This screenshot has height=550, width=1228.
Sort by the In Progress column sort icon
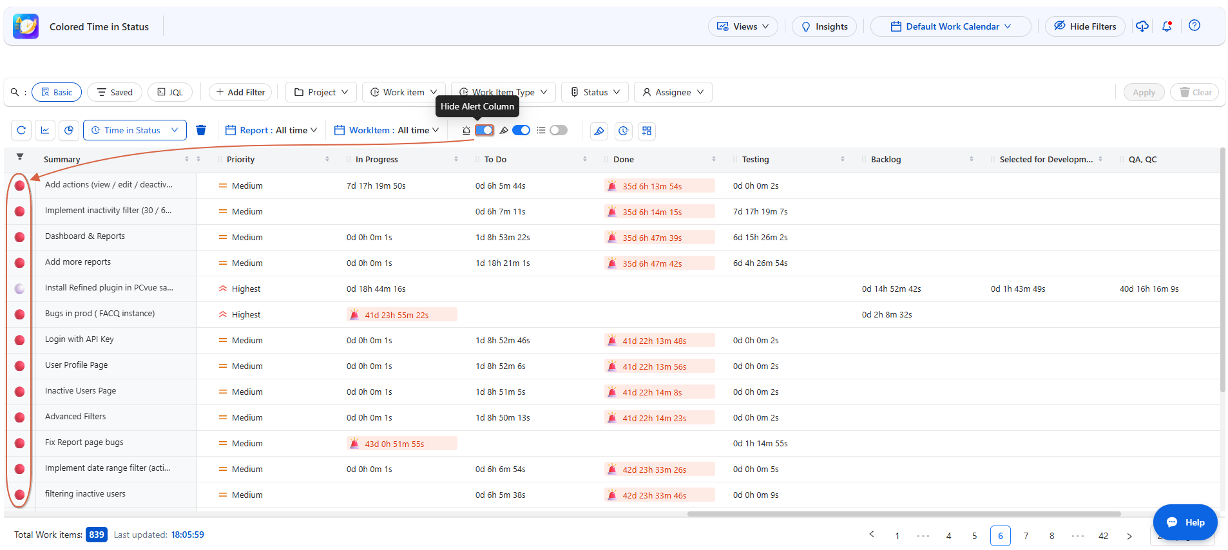[x=456, y=159]
